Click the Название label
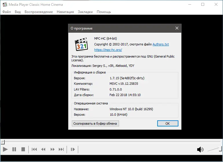Screen dimensions: 223x162 click(81, 109)
